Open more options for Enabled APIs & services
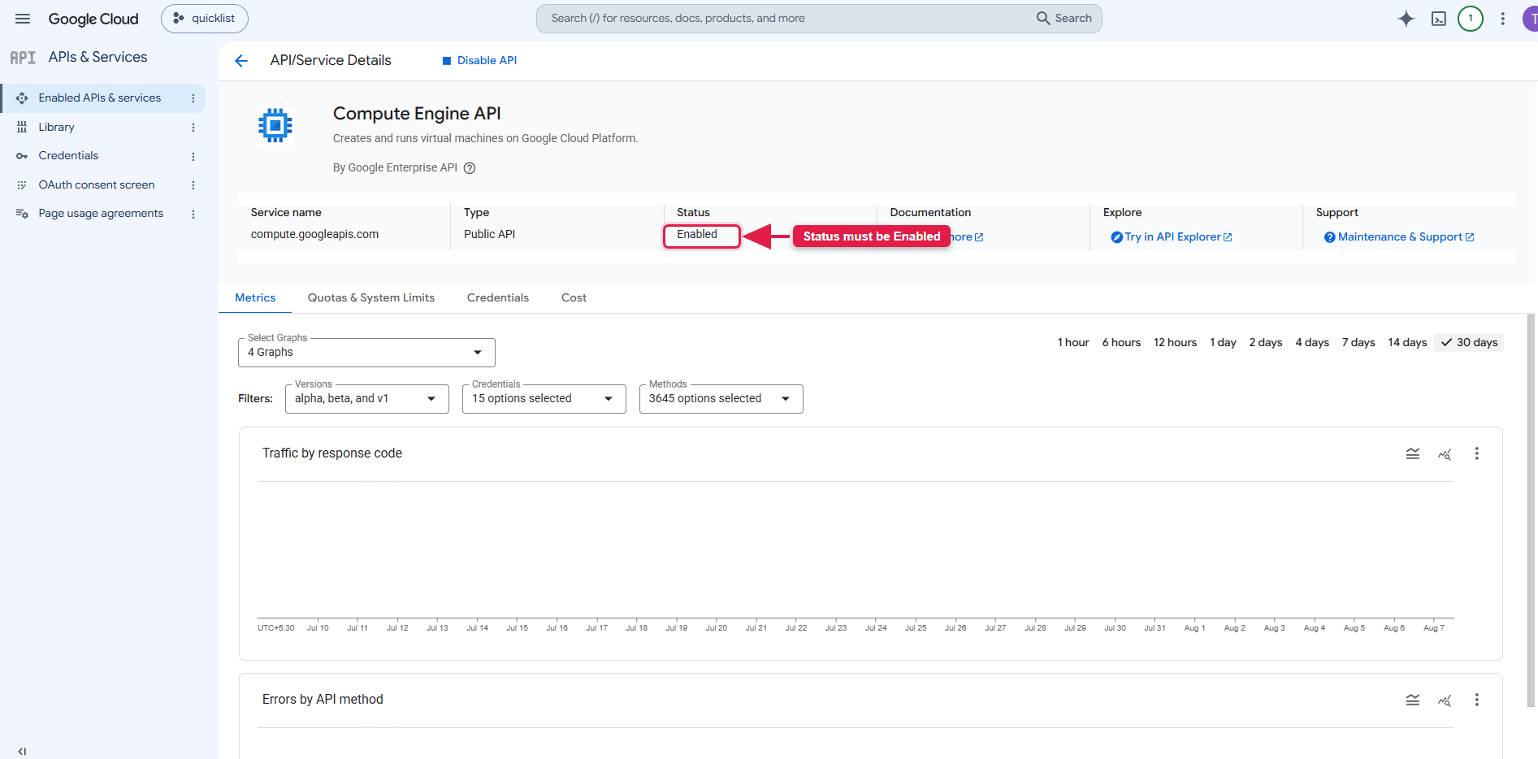Screen dimensions: 1538x759 (193, 98)
